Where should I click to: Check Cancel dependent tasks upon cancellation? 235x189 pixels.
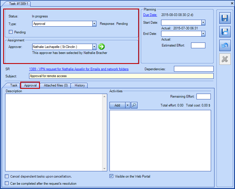coord(7,176)
